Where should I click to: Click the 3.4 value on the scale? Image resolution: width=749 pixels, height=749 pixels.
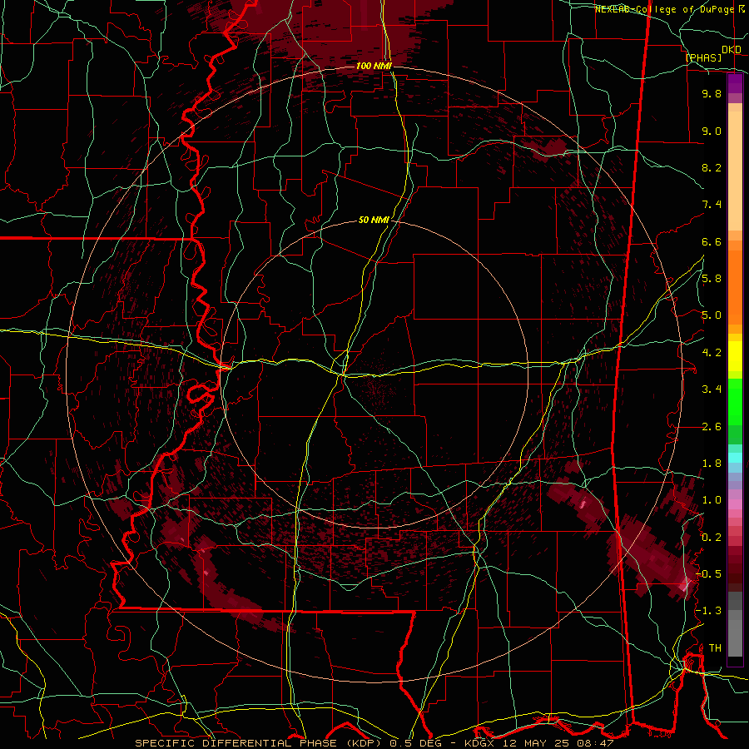712,389
